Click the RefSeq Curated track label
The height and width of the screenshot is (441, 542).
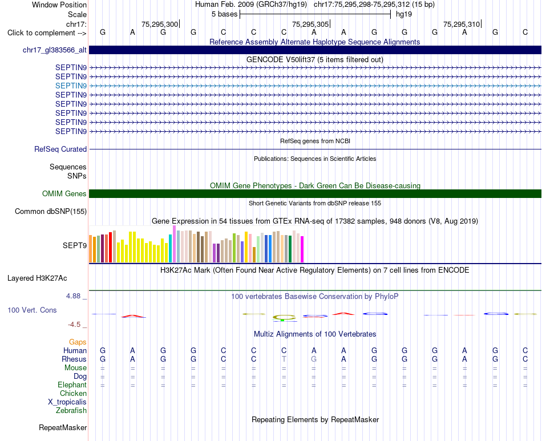tap(60, 149)
